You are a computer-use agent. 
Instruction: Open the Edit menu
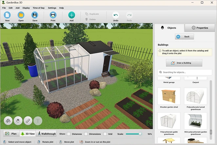pyautogui.click(x=10, y=8)
